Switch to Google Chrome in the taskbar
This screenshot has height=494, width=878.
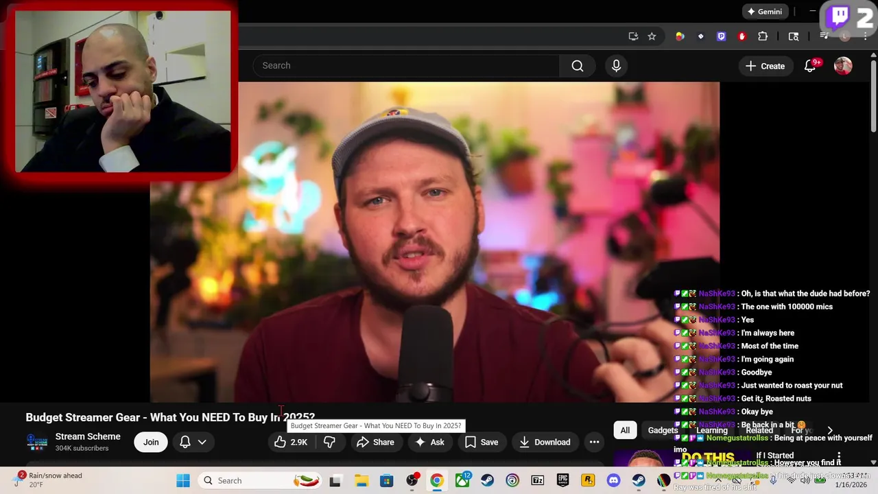437,481
